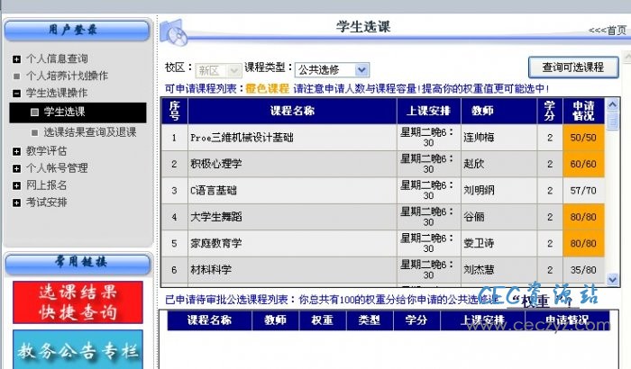Click the 35/80 application status cell
Viewport: 631px width, 369px height.
(583, 270)
